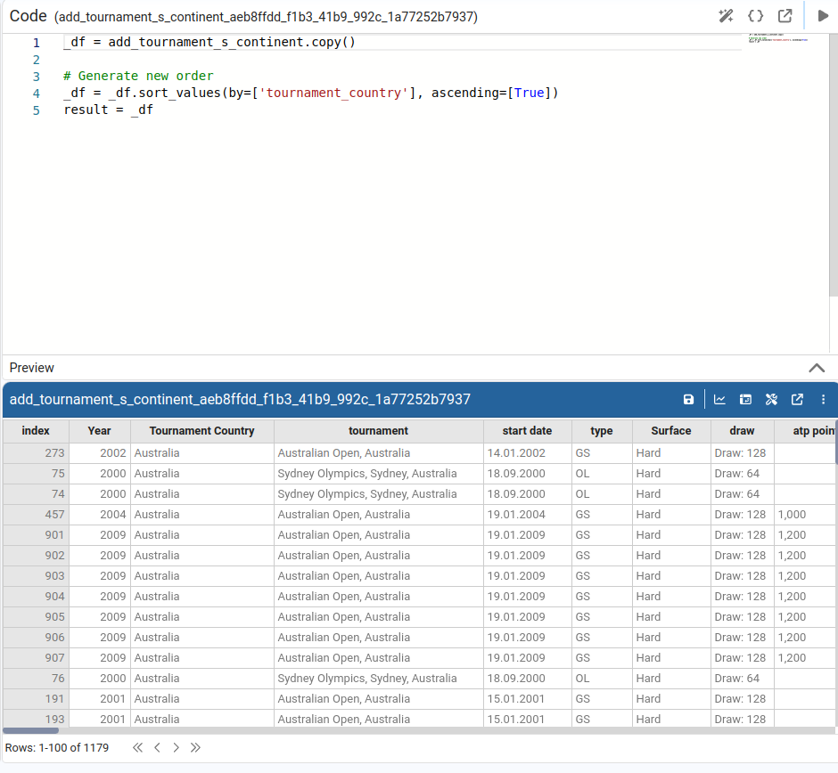Jump to the first page of rows
The image size is (838, 773).
(x=137, y=748)
